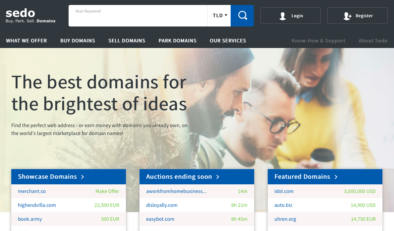The image size is (394, 231).
Task: Click the chevron next to Showcase Domains
Action: click(x=83, y=177)
